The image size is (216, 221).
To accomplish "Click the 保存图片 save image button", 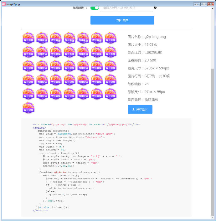I will 140,109.
